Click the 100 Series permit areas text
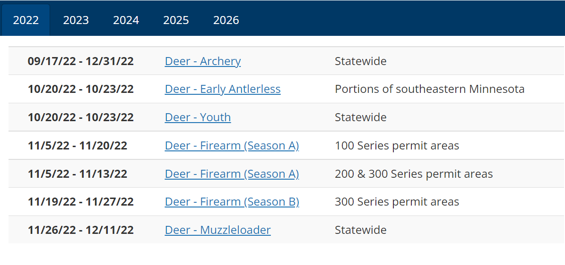Viewport: 565px width, 265px height. (x=397, y=146)
